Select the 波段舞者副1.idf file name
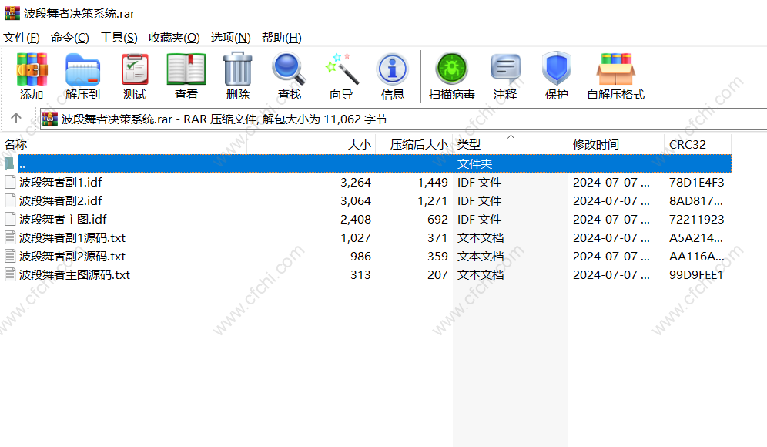 61,182
